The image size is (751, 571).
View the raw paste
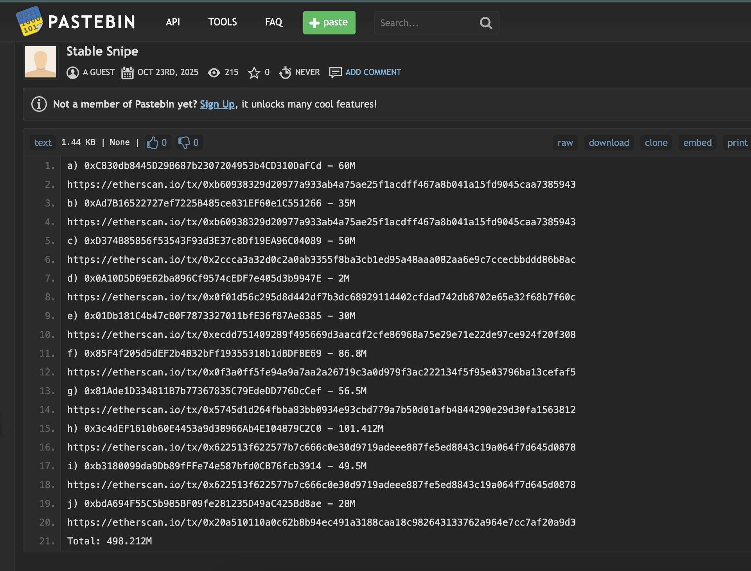point(565,143)
